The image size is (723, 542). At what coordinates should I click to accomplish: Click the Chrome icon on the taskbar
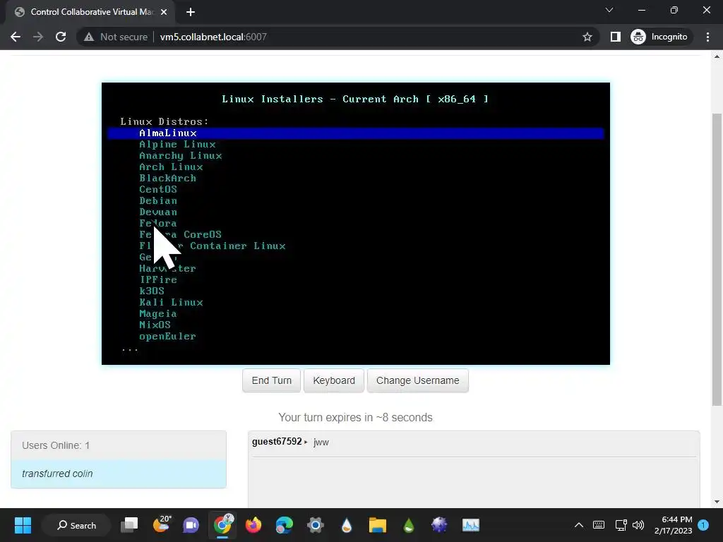[x=222, y=525]
